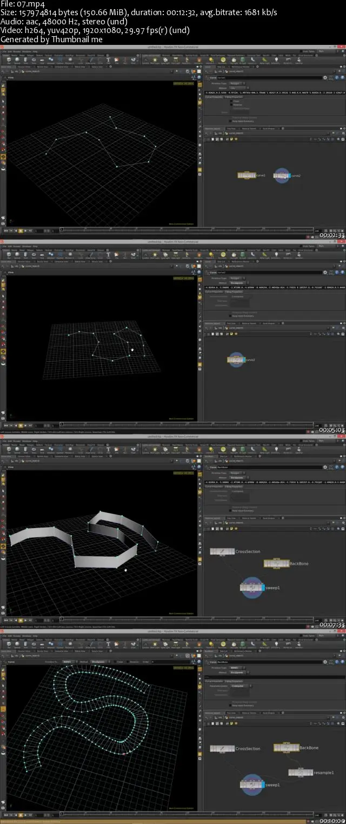Open Primitive Type Polygon dropdown in 00:02:33 frame
346x824 pixels.
(237, 83)
